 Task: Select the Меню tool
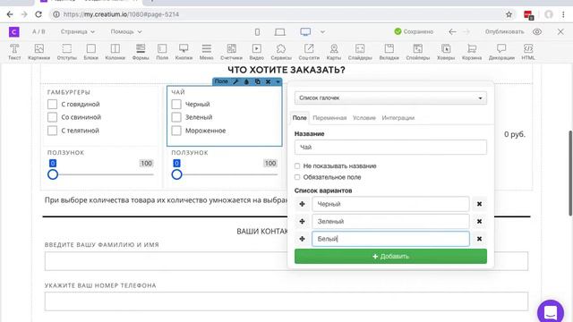click(x=207, y=52)
